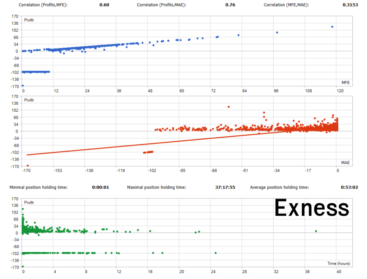Click the average holding time value 0:53:02

[349, 187]
